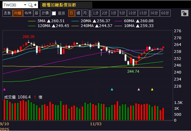
Task: Open the TWC00 symbol dropdown arrow
Action: coord(25,5)
